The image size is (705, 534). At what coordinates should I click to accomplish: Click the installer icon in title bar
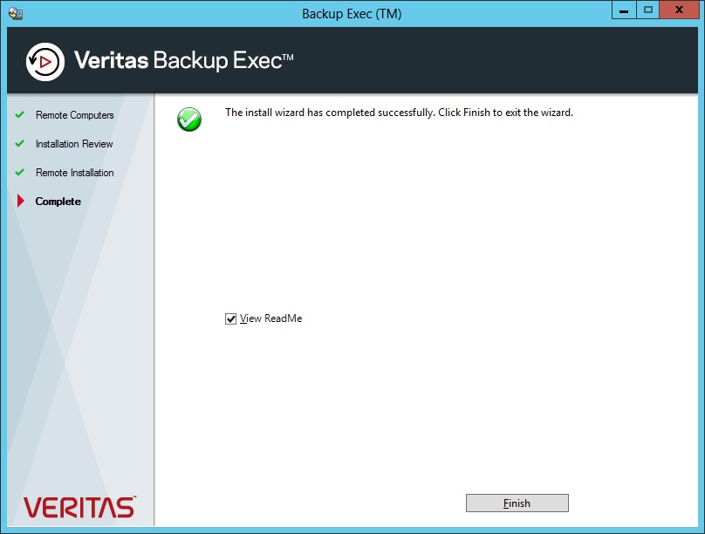tap(16, 13)
